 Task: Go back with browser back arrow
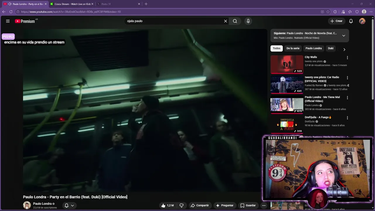coord(4,12)
